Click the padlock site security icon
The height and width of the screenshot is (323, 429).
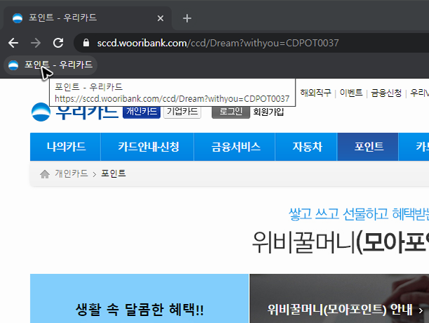[86, 43]
